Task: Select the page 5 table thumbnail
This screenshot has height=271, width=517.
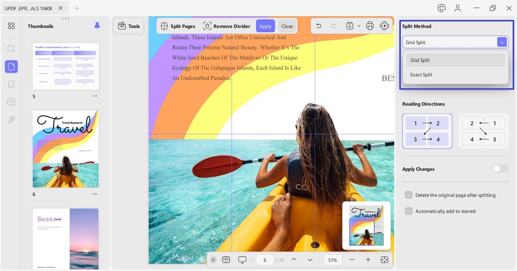Action: [66, 66]
